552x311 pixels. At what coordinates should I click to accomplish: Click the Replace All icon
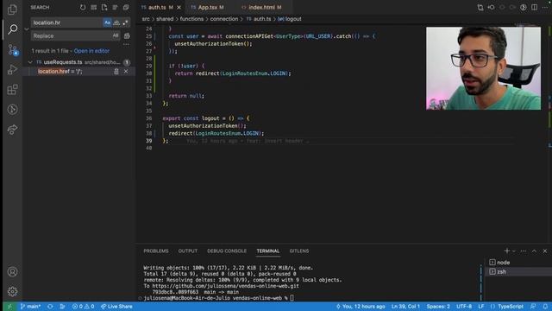coord(127,35)
